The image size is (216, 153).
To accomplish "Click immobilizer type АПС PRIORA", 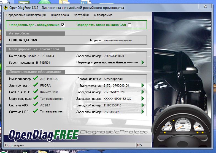I will point(49,79).
